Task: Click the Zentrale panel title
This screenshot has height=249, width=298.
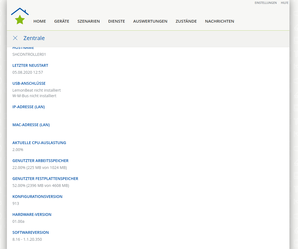Action: click(34, 38)
